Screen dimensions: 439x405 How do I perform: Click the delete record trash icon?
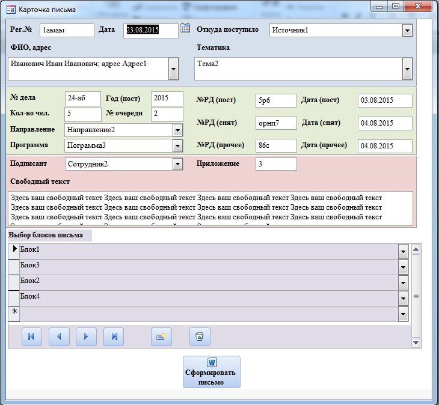(200, 336)
